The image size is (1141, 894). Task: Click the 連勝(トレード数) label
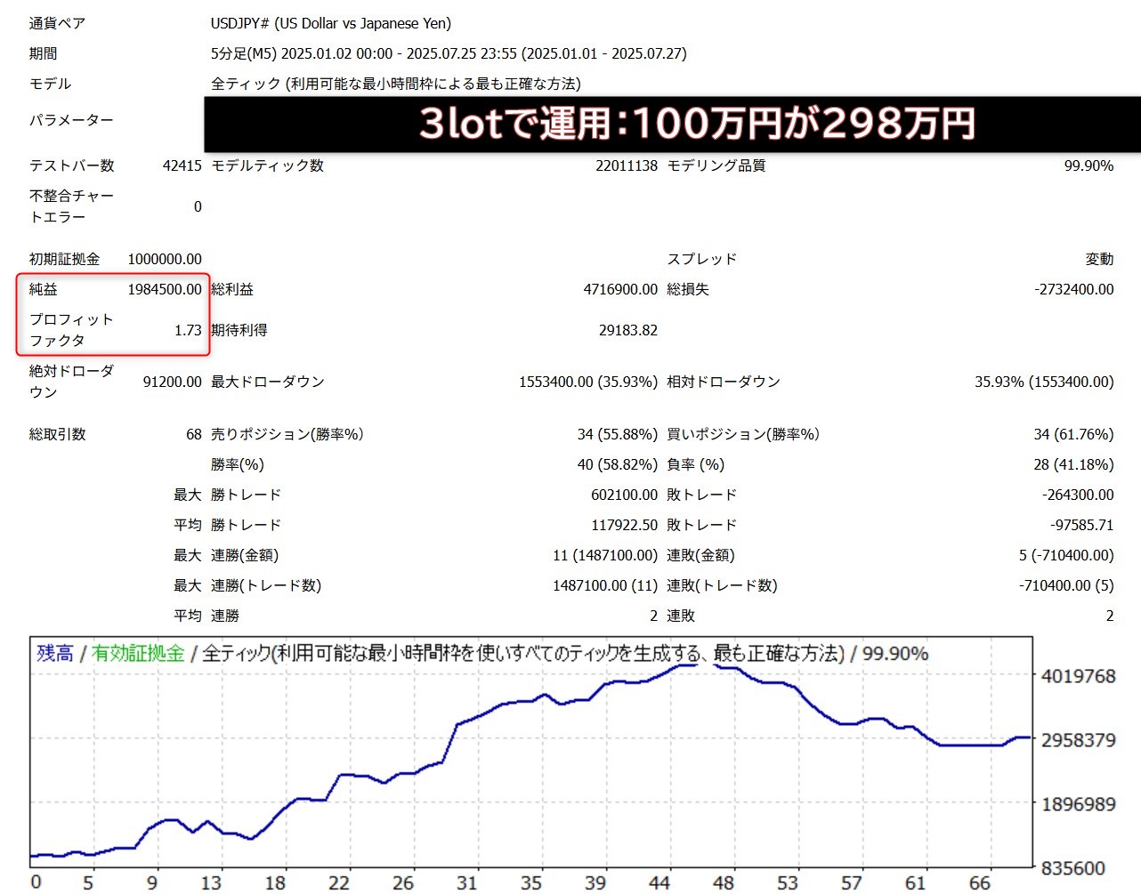(x=266, y=585)
